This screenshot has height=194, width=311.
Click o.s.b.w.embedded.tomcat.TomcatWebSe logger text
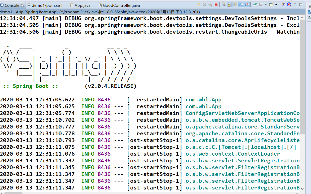pos(243,120)
